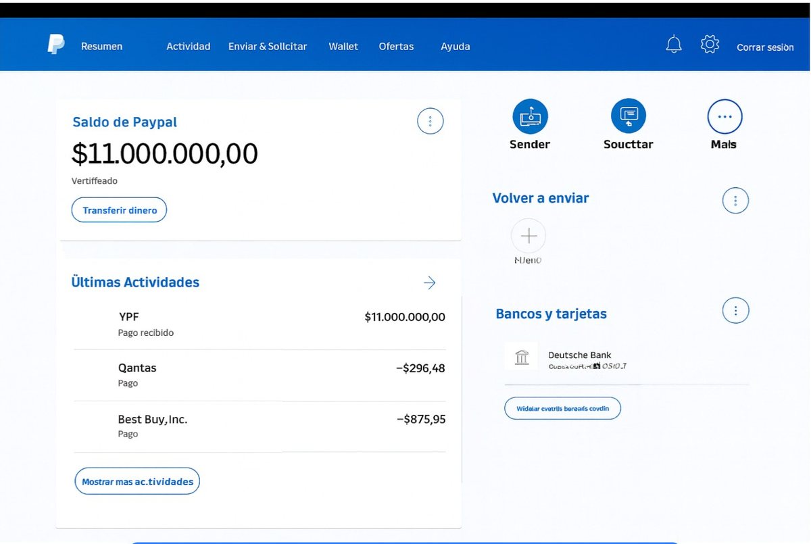This screenshot has height=544, width=811.
Task: Click the −$296,48 amount
Action: pyautogui.click(x=420, y=368)
